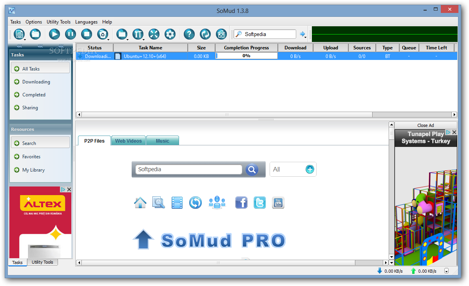Open the Utility Tools menu
Viewport: 469px width, 286px height.
[x=59, y=22]
